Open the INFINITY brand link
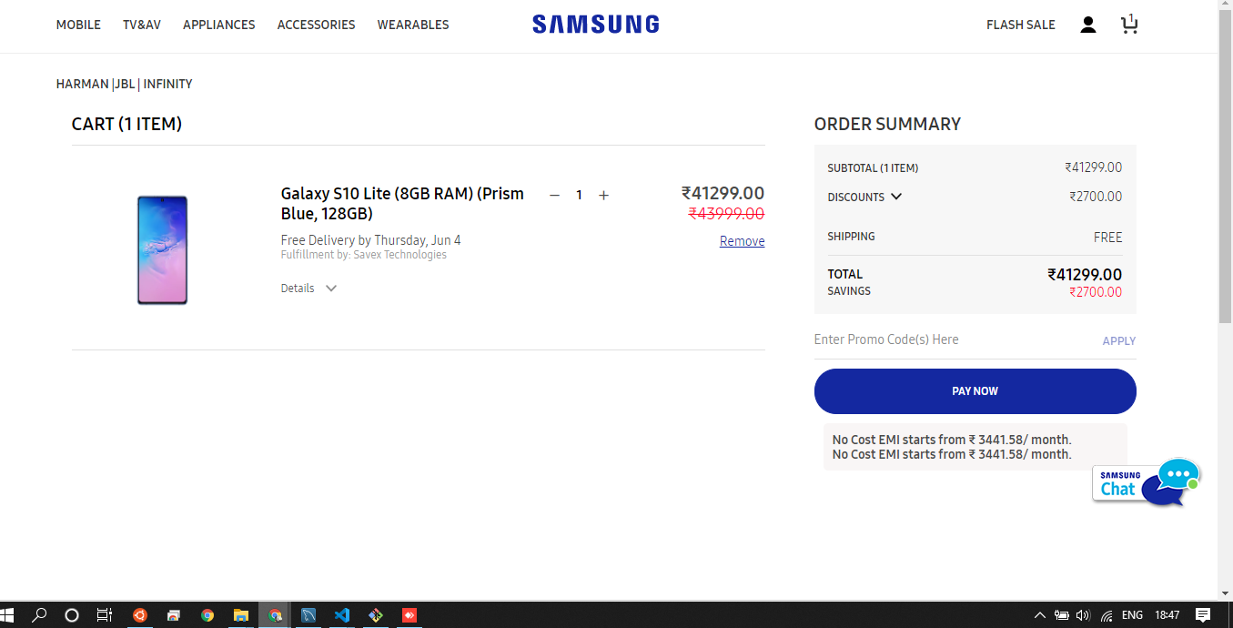1233x628 pixels. [x=167, y=84]
